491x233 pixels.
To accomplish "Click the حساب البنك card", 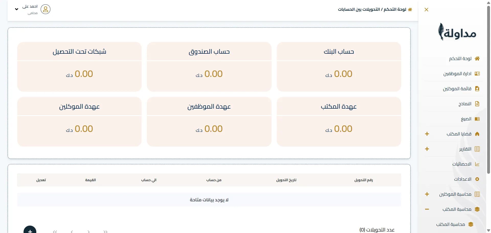I will 339,67.
